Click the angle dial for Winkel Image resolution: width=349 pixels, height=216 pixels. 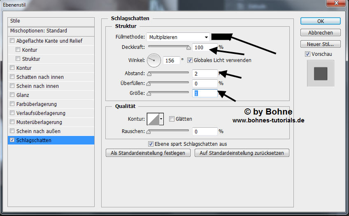154,60
